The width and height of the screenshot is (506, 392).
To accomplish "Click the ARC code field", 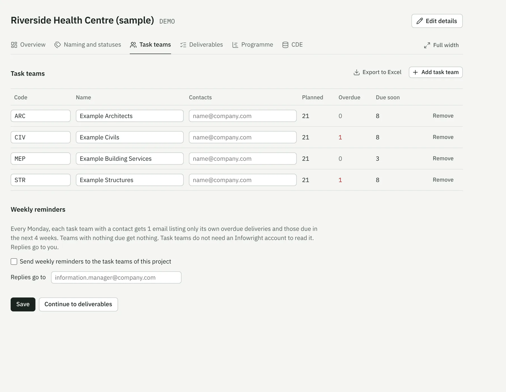I will point(41,116).
